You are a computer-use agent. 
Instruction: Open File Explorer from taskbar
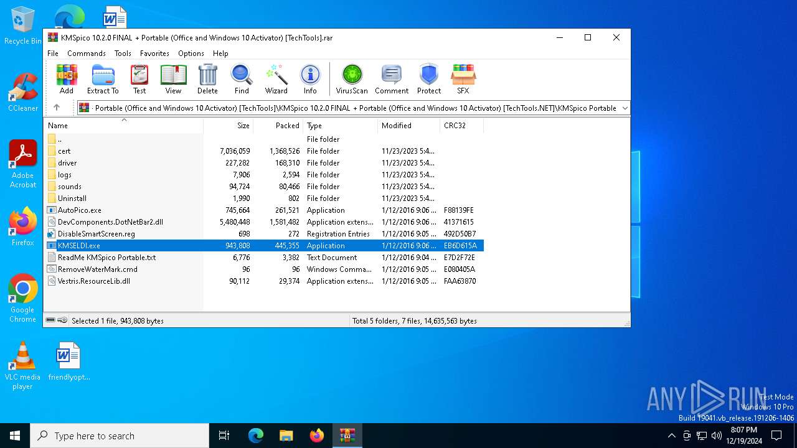point(286,436)
